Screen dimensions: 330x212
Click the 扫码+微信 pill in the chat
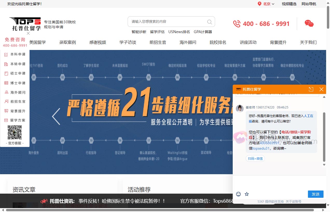255,158
